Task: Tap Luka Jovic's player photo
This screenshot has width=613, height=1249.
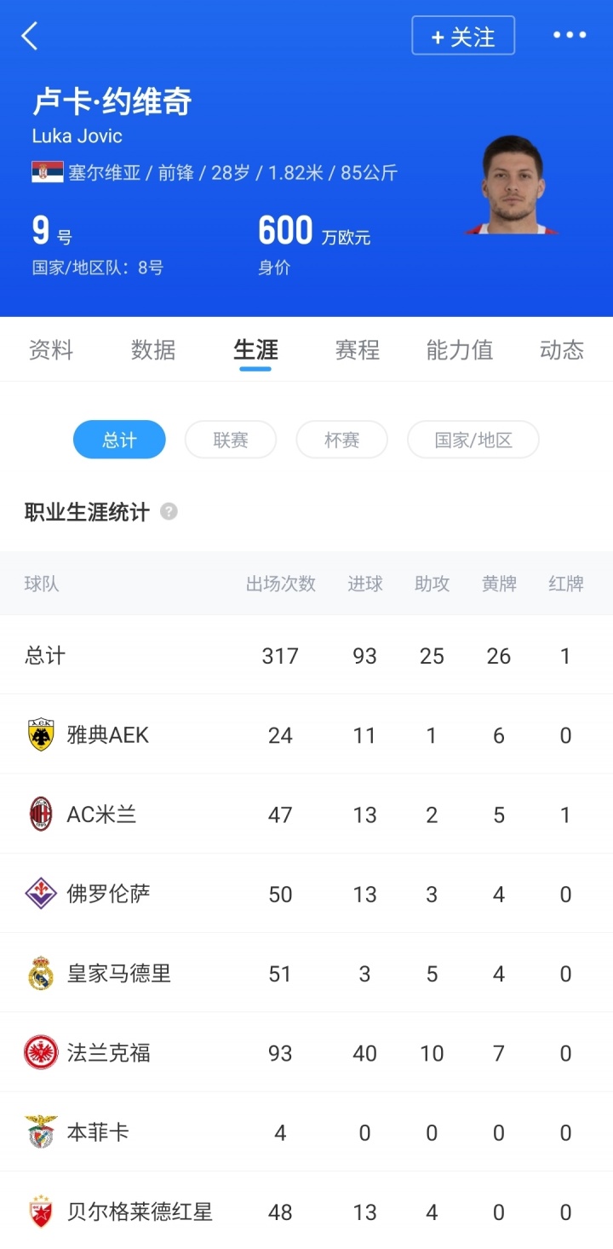Action: tap(513, 185)
